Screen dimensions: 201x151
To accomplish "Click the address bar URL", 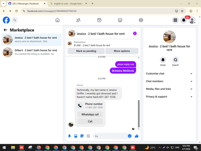I will [x=52, y=11].
